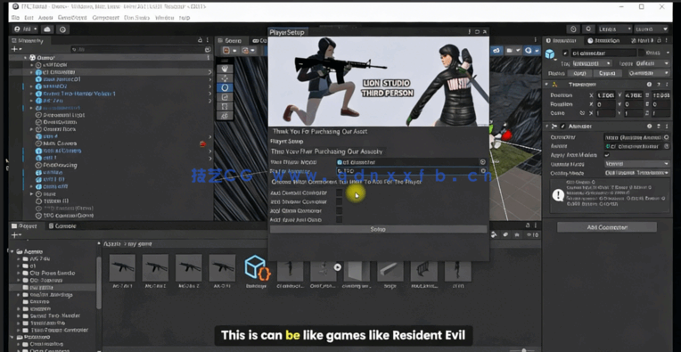Open the Layers dropdown in top toolbar
This screenshot has height=352, width=681.
pos(614,29)
